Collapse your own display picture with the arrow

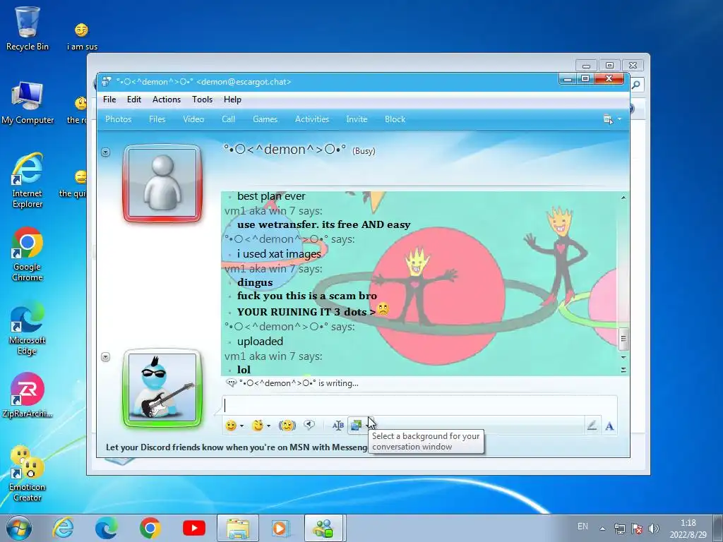[106, 356]
